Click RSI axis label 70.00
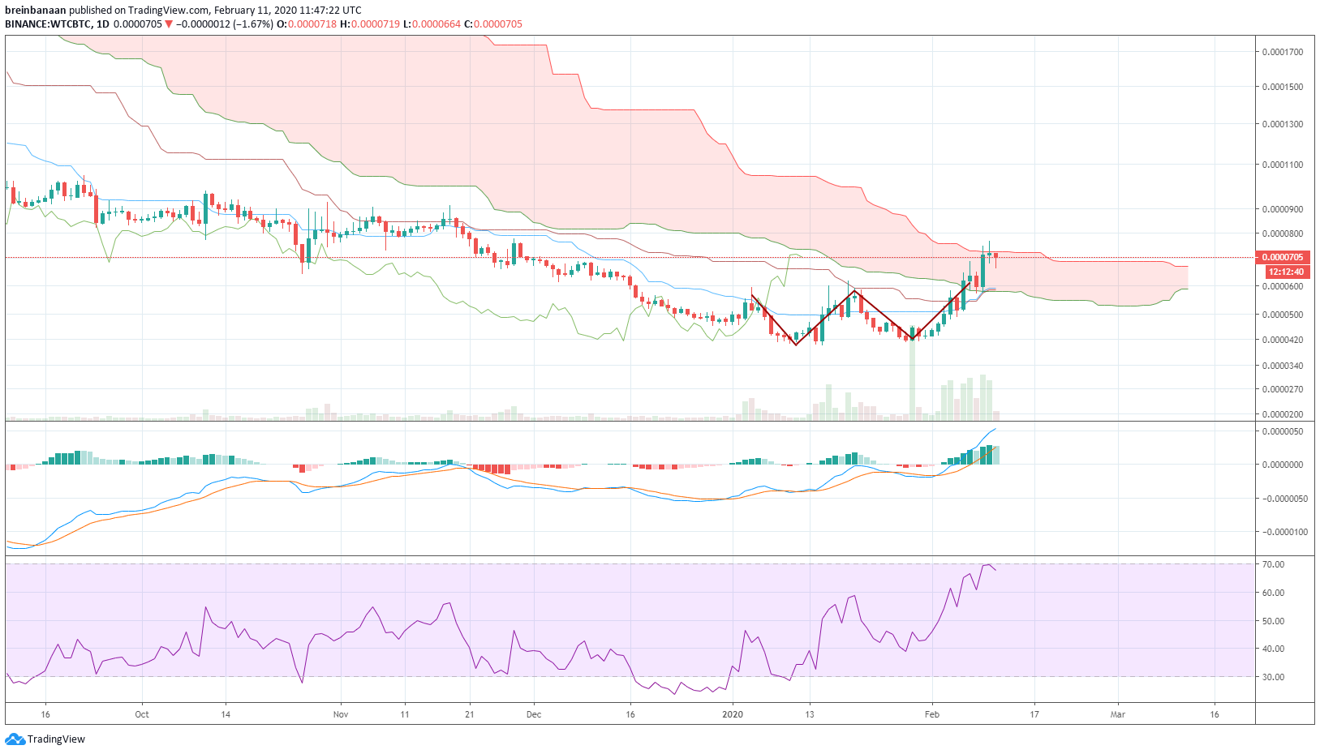 (x=1274, y=564)
